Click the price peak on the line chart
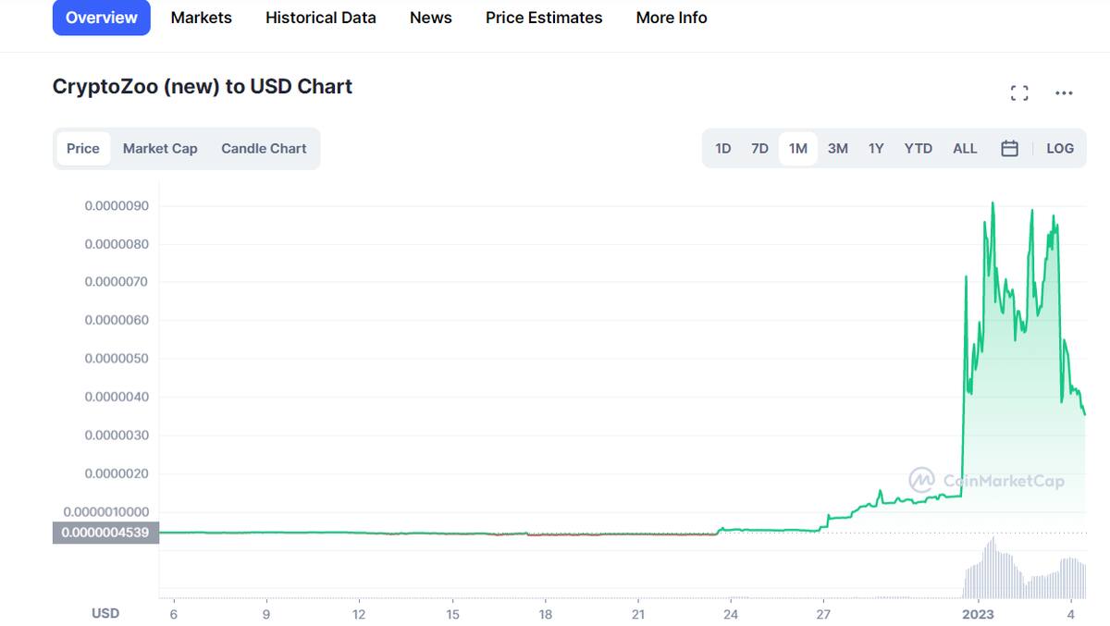Screen dimensions: 1110x626 993,203
